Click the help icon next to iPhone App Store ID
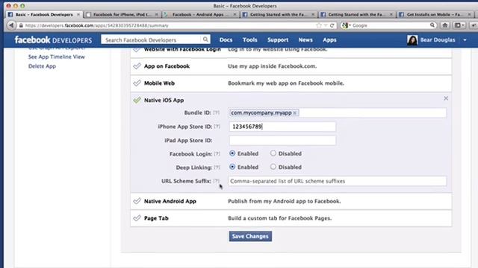Screen dimensions: 478x268 pyautogui.click(x=217, y=127)
